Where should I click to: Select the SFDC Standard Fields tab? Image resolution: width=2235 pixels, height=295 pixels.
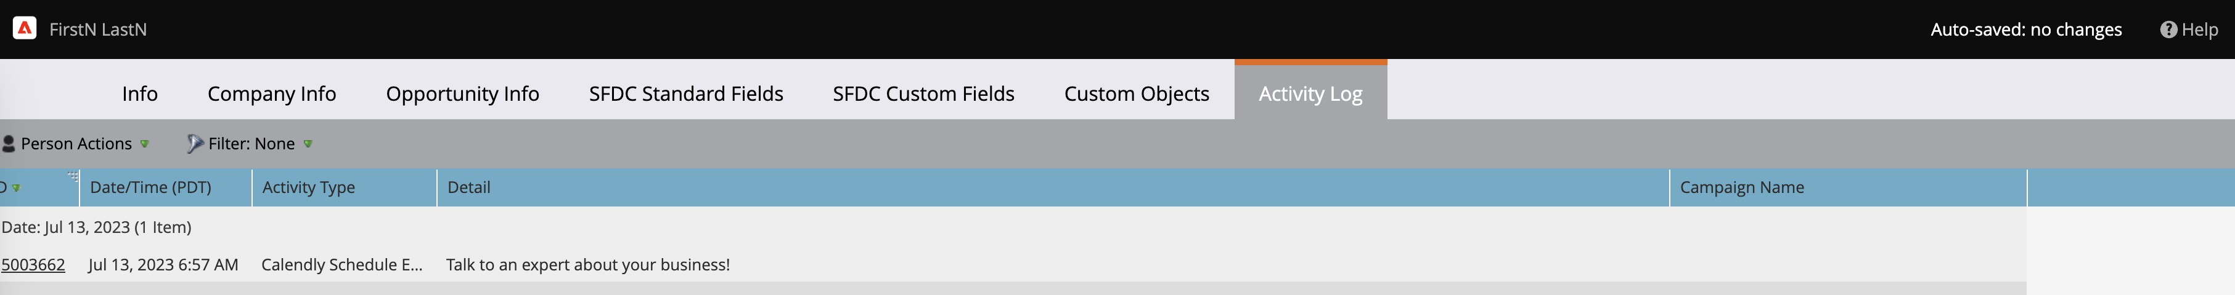point(685,93)
